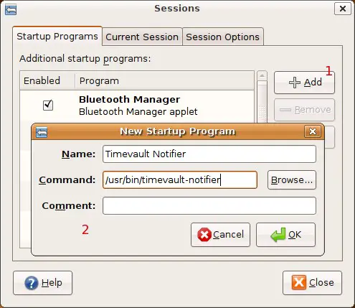Uncheck the Bluetooth Manager enabled checkbox

(x=48, y=105)
